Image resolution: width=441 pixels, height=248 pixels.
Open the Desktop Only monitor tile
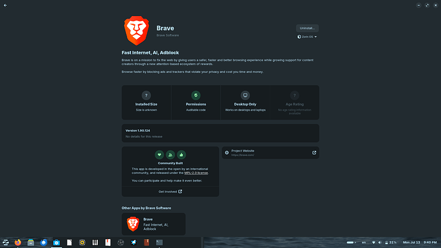pyautogui.click(x=245, y=102)
